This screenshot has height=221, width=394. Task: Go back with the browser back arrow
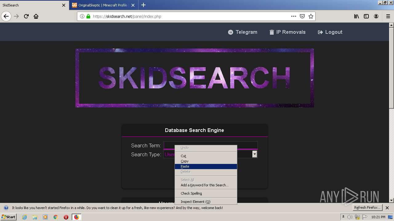tap(6, 16)
